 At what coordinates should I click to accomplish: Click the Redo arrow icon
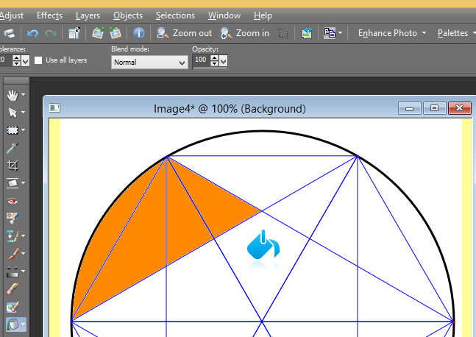(x=51, y=33)
